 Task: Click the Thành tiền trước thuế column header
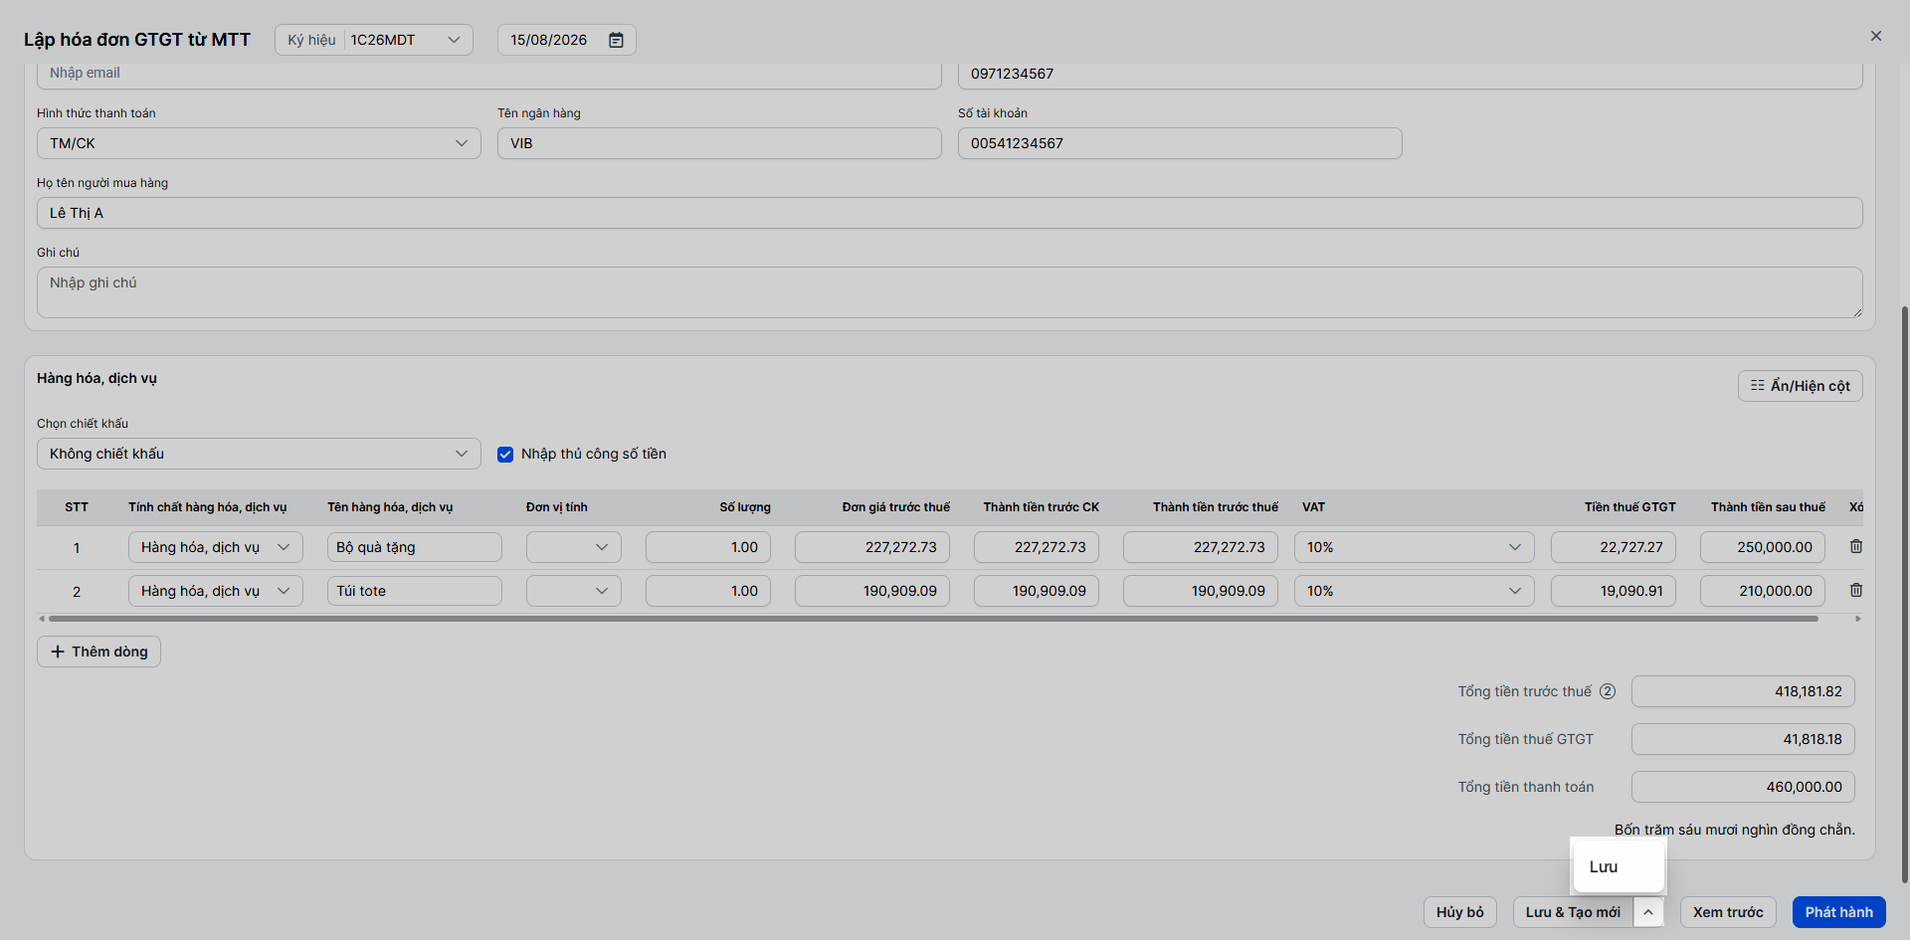coord(1216,507)
